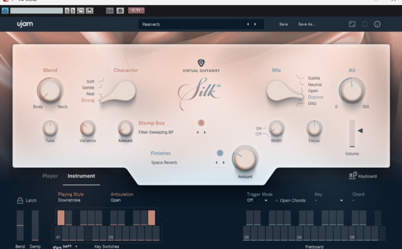Click the floppy disk save icon
The height and width of the screenshot is (249, 402).
(x=89, y=11)
